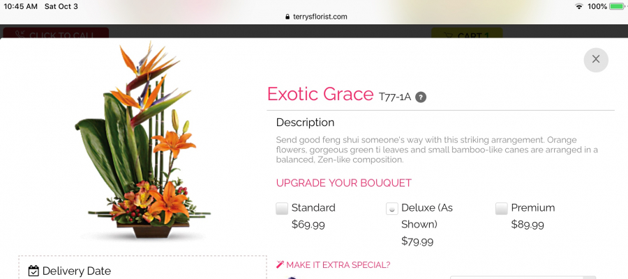Click the $89.99 Premium price

click(x=528, y=224)
